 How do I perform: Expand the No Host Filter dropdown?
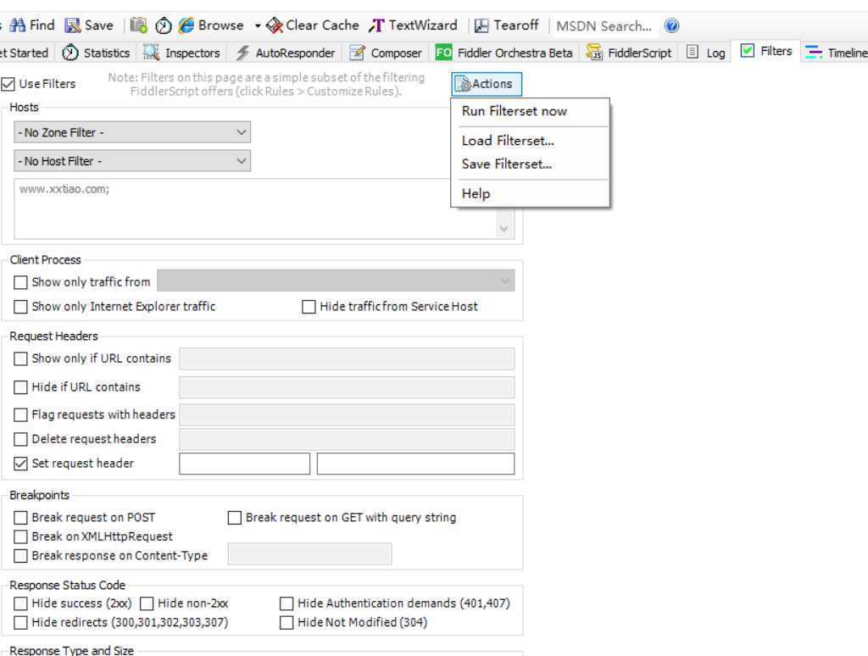pos(132,161)
